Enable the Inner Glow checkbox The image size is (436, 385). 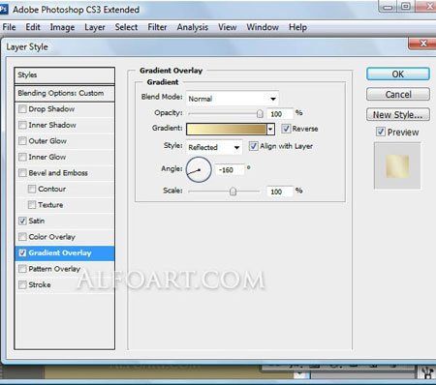pyautogui.click(x=22, y=157)
